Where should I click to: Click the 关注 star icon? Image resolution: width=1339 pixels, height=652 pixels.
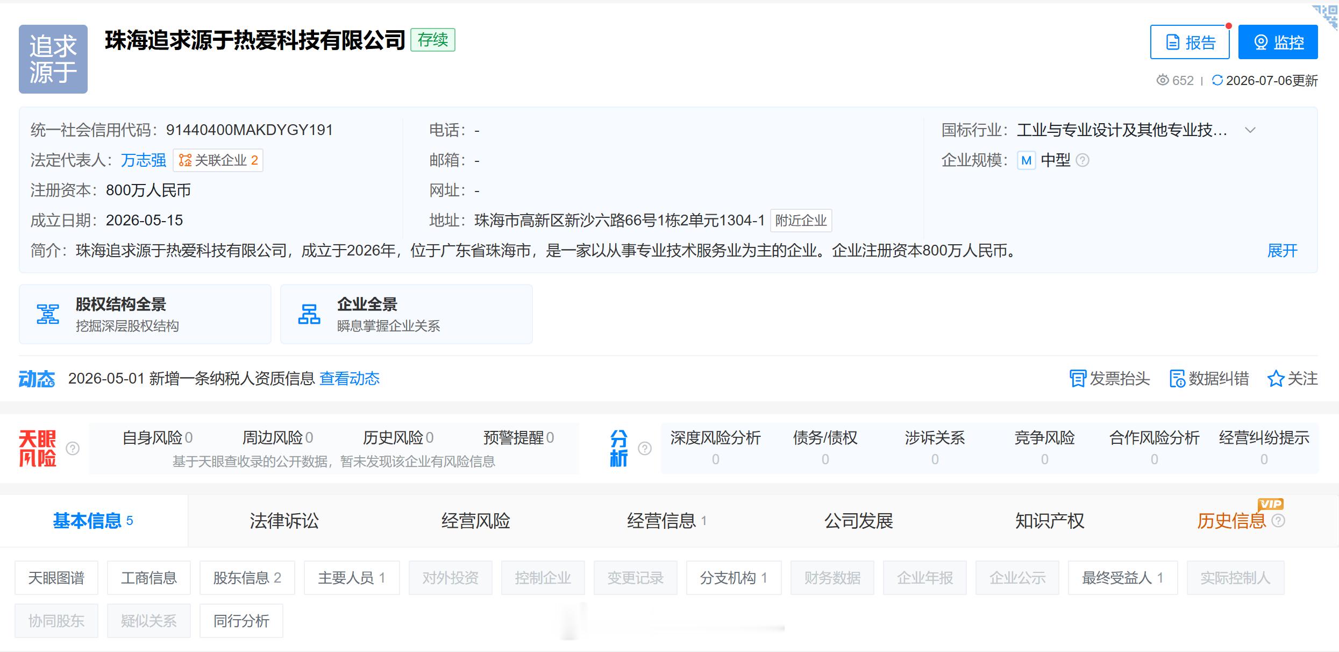pos(1275,379)
